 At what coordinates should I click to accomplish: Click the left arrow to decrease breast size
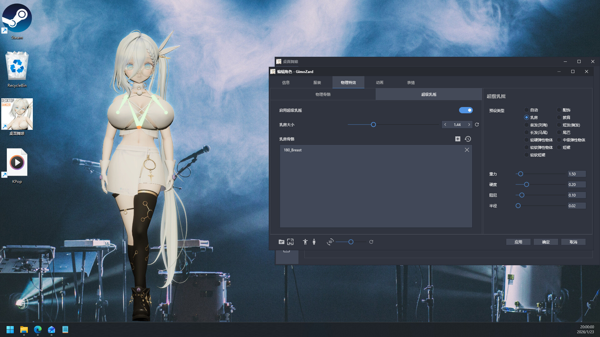click(445, 125)
